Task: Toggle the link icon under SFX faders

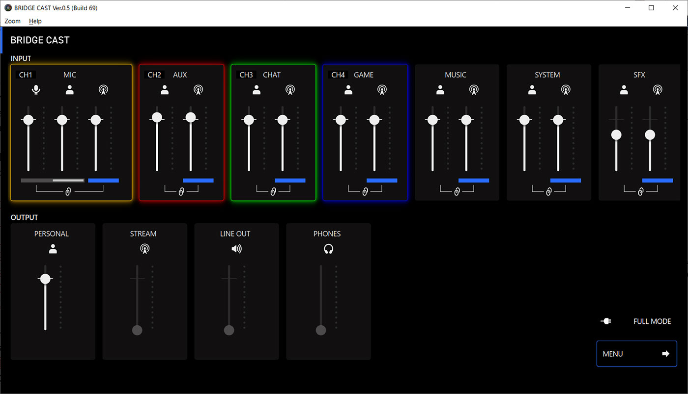Action: click(640, 192)
